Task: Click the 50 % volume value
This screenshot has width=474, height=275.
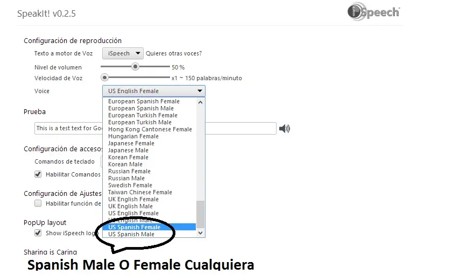Action: (178, 67)
